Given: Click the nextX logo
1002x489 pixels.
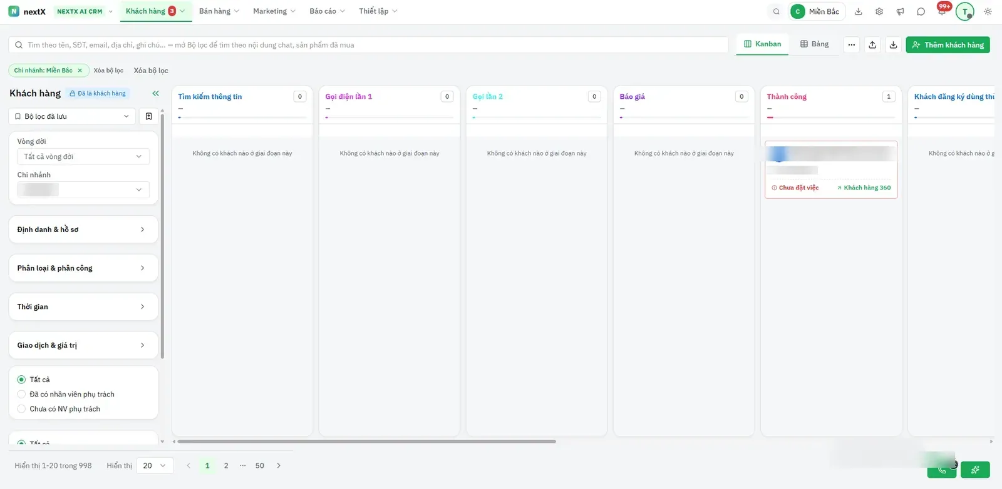Looking at the screenshot, I should (x=27, y=11).
